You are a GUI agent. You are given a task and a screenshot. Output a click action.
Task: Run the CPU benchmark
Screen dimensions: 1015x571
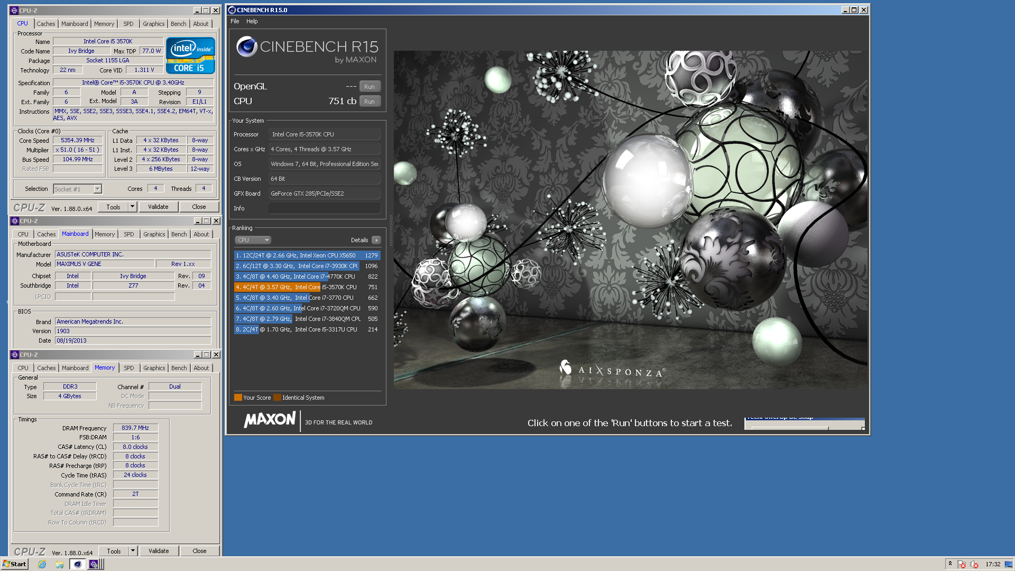370,102
